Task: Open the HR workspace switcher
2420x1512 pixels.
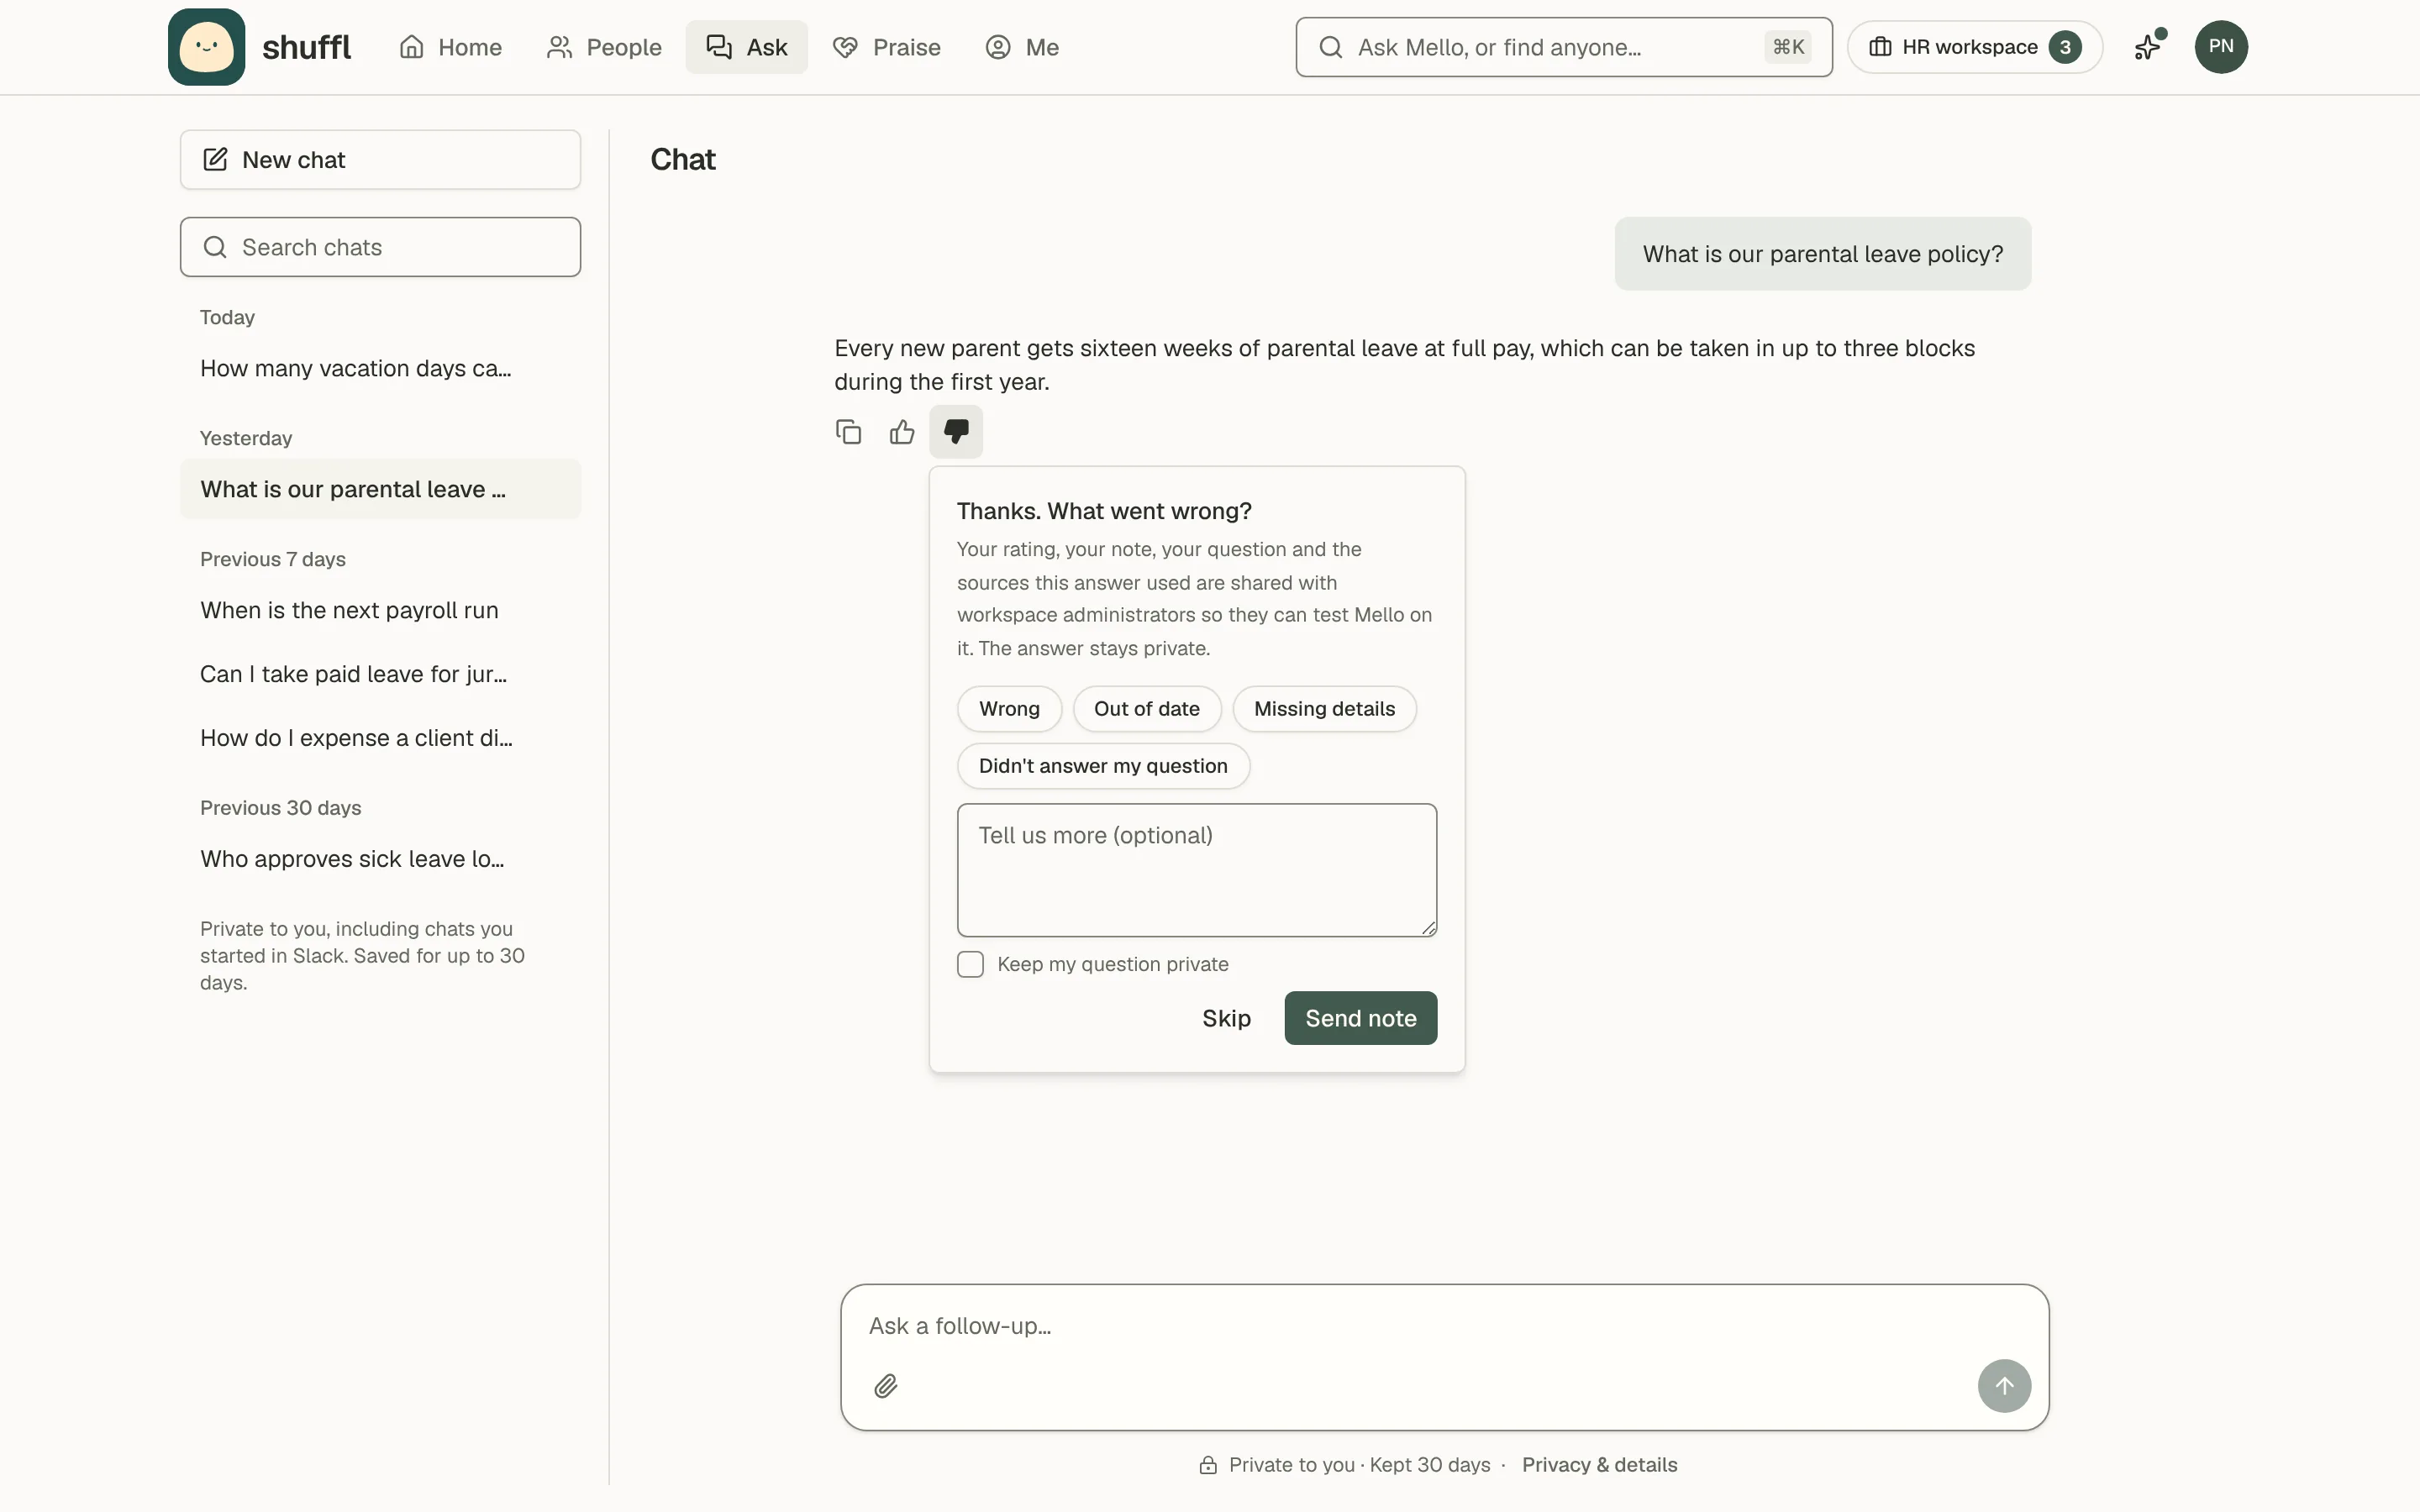Action: [x=1974, y=47]
